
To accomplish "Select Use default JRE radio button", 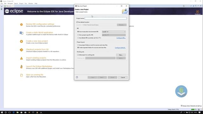I will click(x=78, y=38).
